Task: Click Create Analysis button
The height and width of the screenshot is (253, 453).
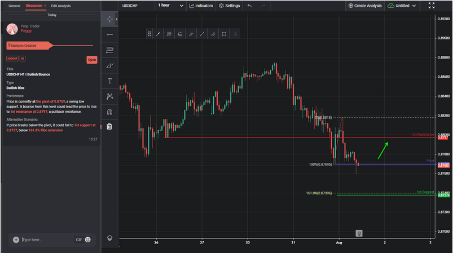Action: pos(365,6)
